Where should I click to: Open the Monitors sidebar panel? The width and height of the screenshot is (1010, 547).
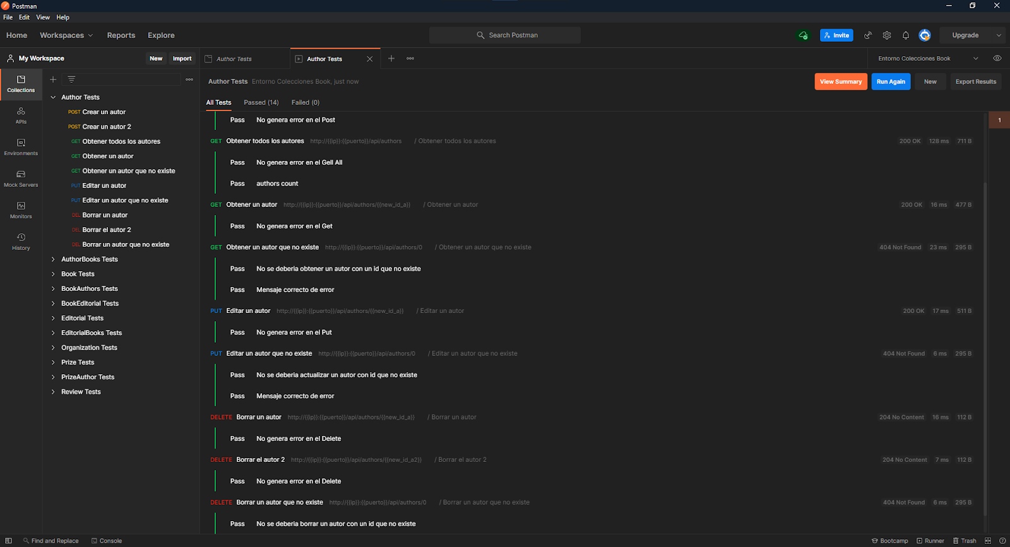point(21,210)
